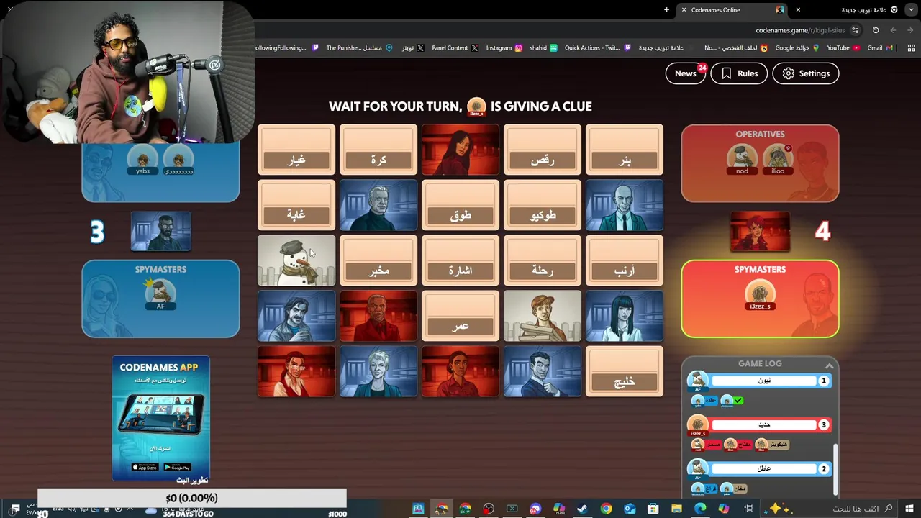Click the revealed snowman bystander card

point(296,260)
